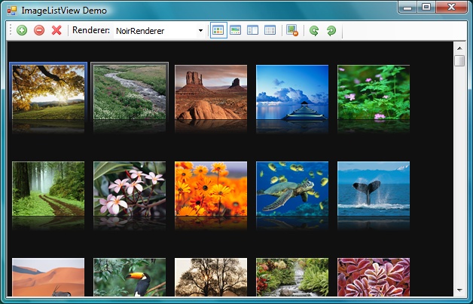Screen dimensions: 473x304
Task: Select the creek through flowers thumbnail
Action: point(130,92)
